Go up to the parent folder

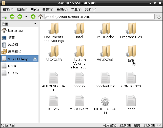(x=33, y=17)
